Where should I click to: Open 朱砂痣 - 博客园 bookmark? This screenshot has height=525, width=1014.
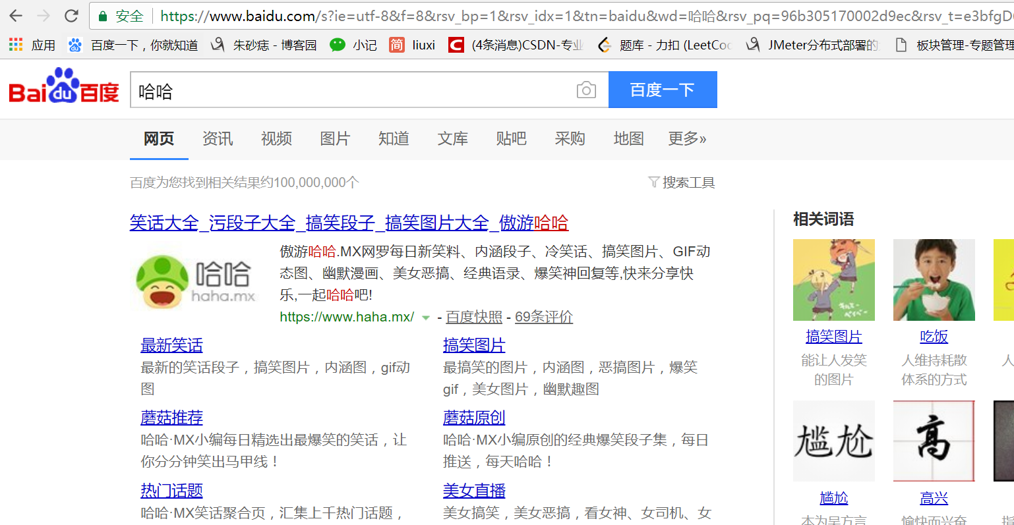pos(264,45)
